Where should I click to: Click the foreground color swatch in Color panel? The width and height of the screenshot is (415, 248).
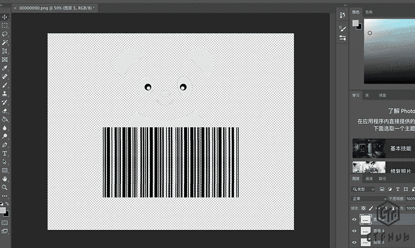(x=355, y=23)
